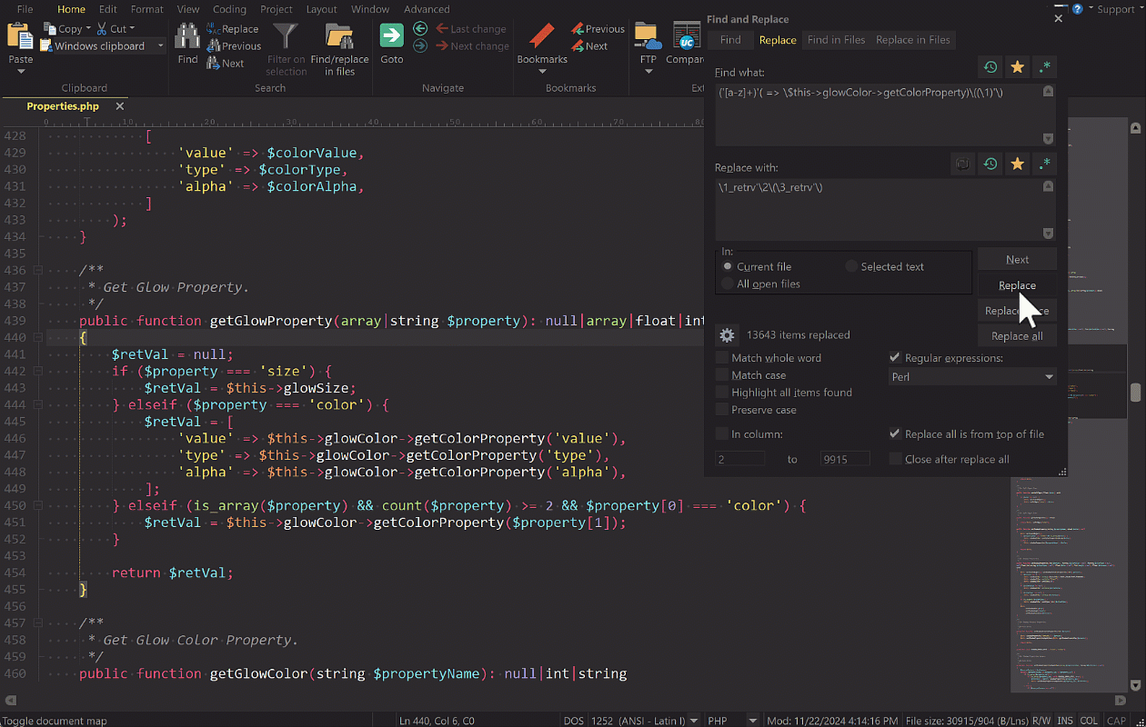This screenshot has height=727, width=1146.
Task: Click the Paste clipboard icon
Action: pyautogui.click(x=20, y=36)
